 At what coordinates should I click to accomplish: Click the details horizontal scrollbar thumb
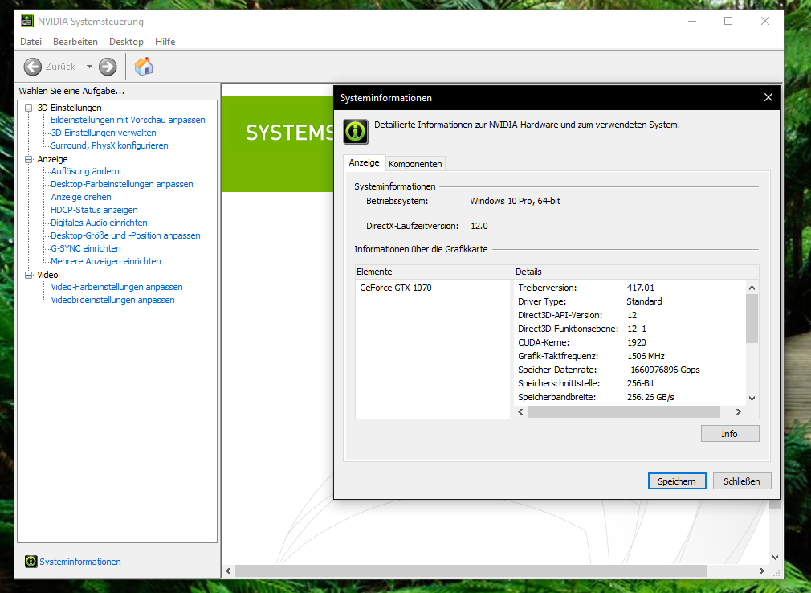[624, 412]
